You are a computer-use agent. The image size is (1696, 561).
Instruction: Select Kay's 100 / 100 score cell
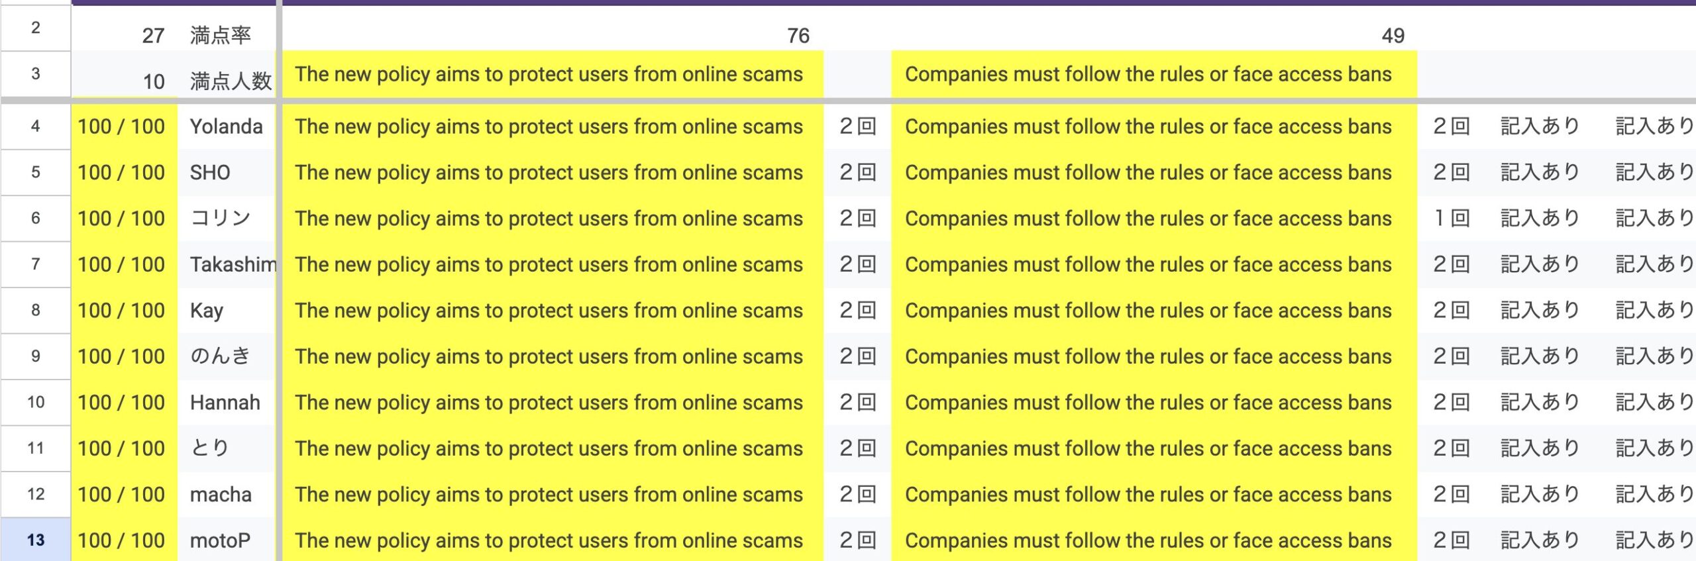click(122, 311)
